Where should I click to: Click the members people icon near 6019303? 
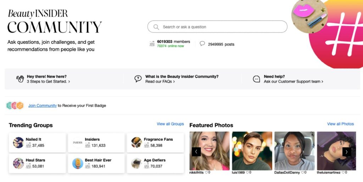pos(152,43)
